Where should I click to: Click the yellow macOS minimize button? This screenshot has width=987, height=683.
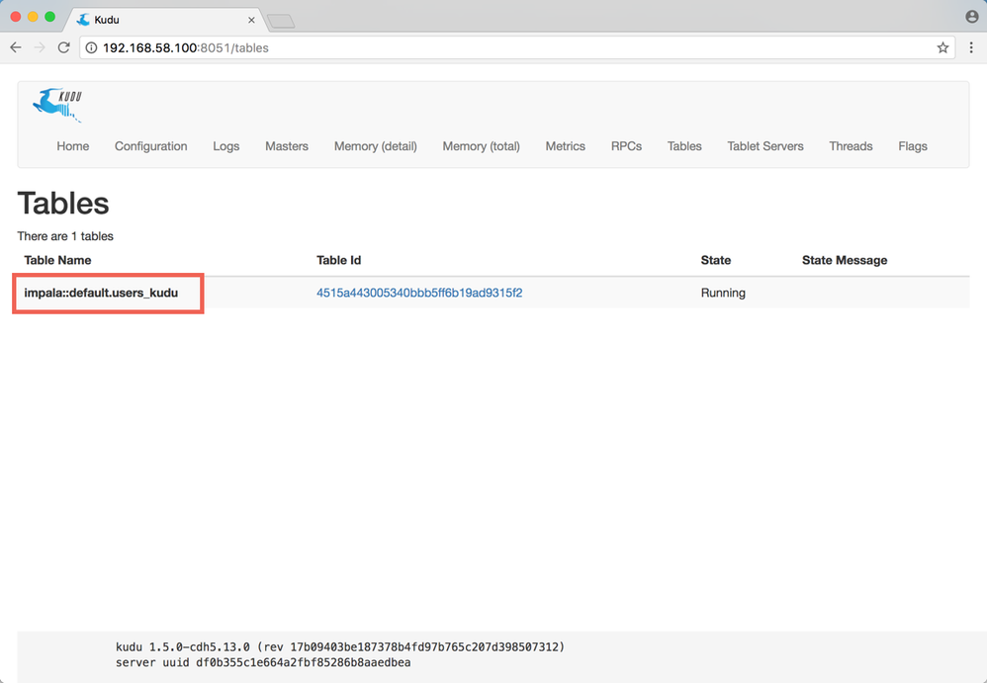point(33,17)
